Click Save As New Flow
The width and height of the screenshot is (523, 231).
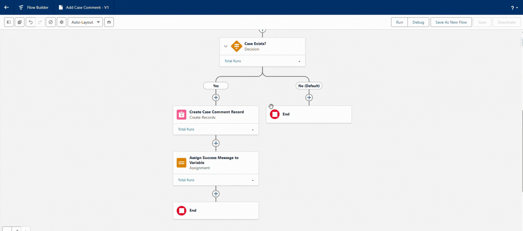tap(451, 22)
